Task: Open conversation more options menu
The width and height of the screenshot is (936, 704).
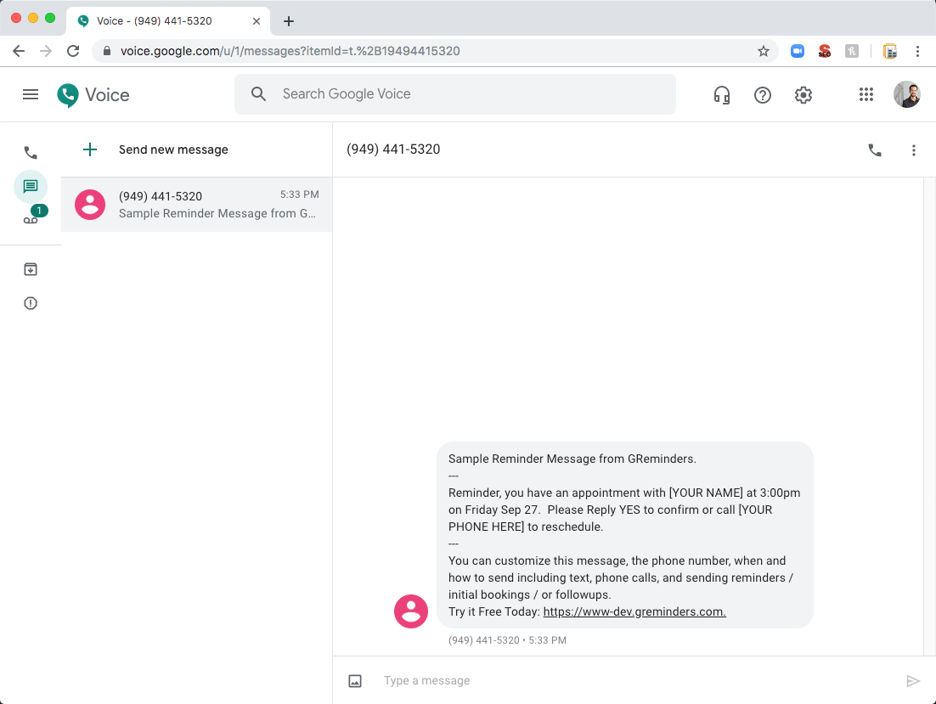Action: (913, 150)
